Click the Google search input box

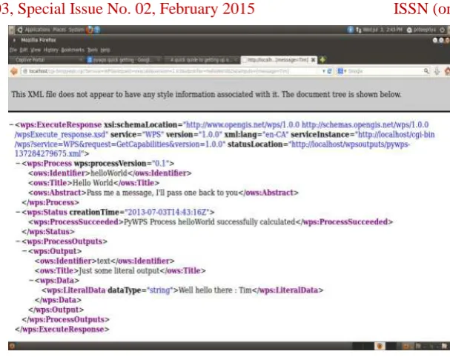(385, 71)
